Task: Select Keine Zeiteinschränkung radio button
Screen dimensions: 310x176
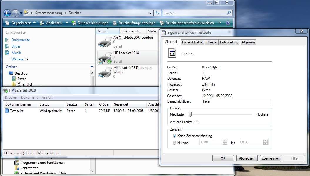Action: (174, 136)
